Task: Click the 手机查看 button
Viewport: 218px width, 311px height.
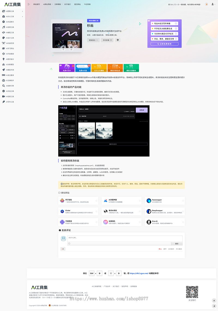Action: coord(107,40)
